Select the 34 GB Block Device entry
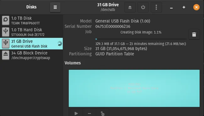Viewport: 204px width, 116px height. 31,55
